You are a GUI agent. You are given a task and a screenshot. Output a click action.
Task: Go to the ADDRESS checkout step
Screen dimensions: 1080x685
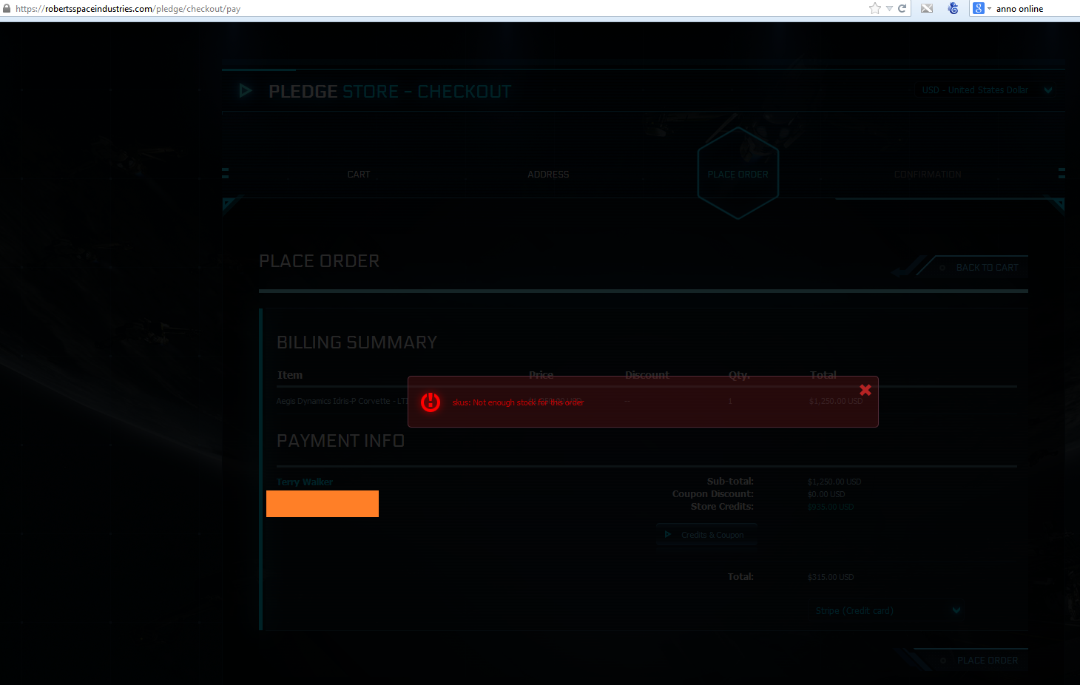point(548,175)
